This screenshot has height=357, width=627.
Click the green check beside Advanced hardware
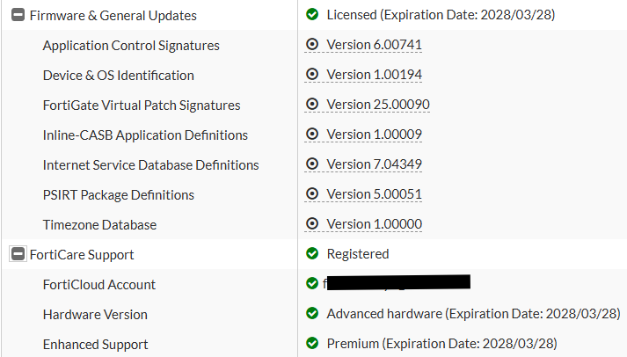click(x=312, y=314)
